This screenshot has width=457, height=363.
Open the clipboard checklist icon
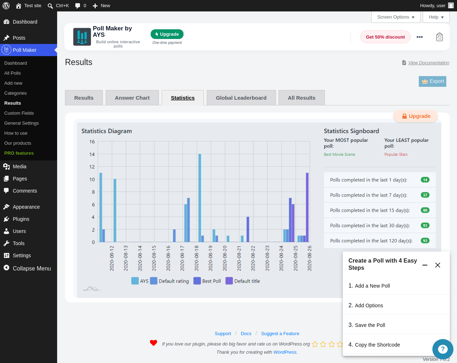(440, 37)
